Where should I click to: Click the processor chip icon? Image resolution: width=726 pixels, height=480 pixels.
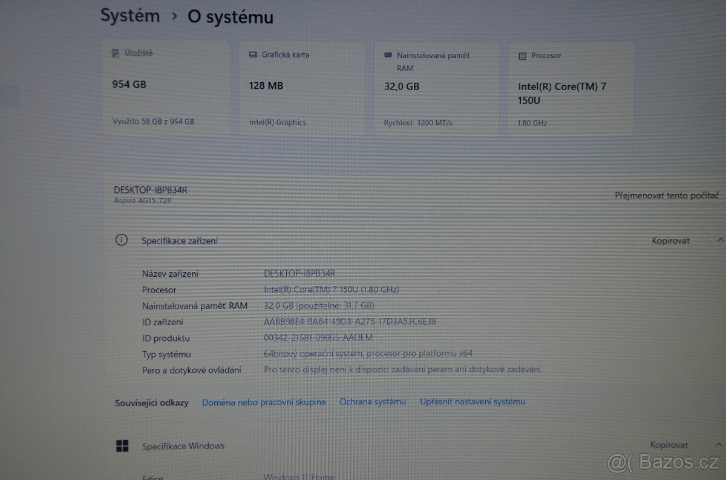[x=523, y=56]
